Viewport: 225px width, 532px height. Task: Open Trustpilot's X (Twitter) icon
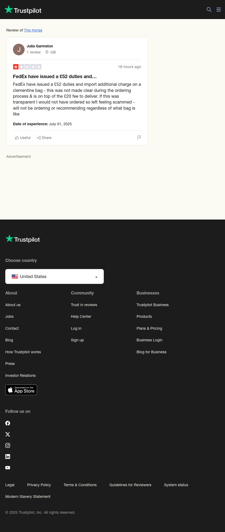8,434
